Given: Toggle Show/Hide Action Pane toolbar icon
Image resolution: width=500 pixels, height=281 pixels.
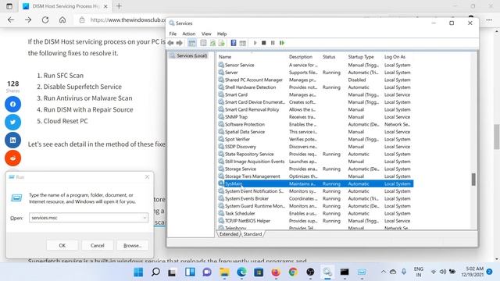Looking at the screenshot, I should point(243,43).
